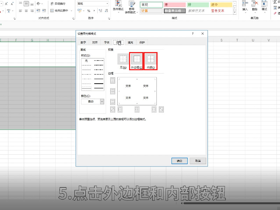Expand the cell styles gallery
280x210 pixels.
tap(234, 12)
